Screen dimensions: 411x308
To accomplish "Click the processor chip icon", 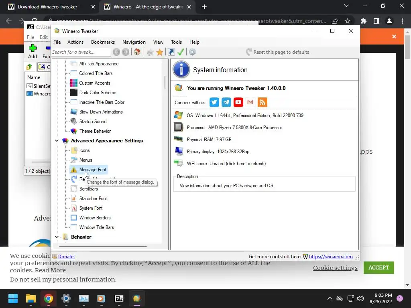I will 178,127.
